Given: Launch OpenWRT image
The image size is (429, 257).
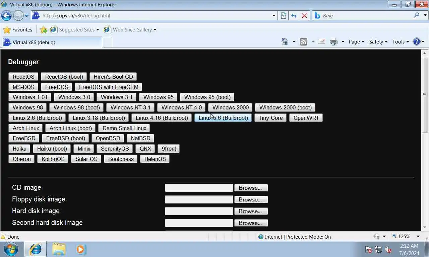Looking at the screenshot, I should pyautogui.click(x=306, y=118).
